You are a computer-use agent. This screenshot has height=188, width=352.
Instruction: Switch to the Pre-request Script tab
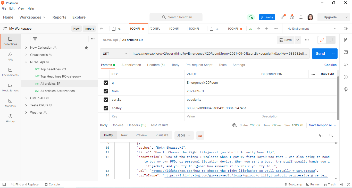tap(199, 65)
